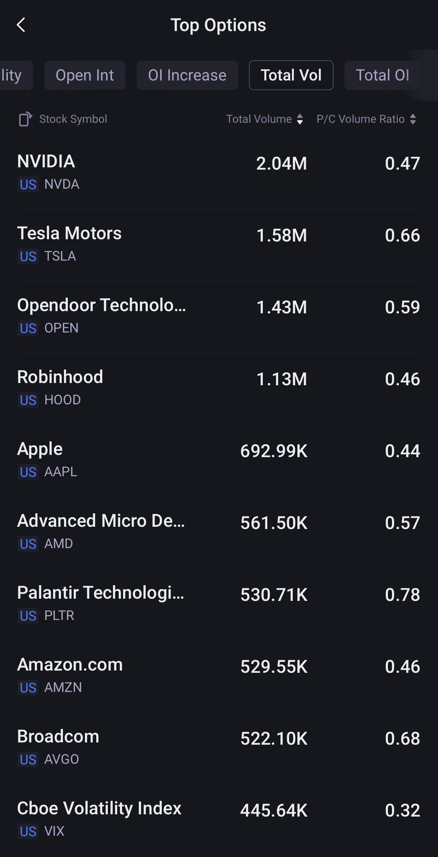Tap the Apple AAPL entry

(x=219, y=460)
